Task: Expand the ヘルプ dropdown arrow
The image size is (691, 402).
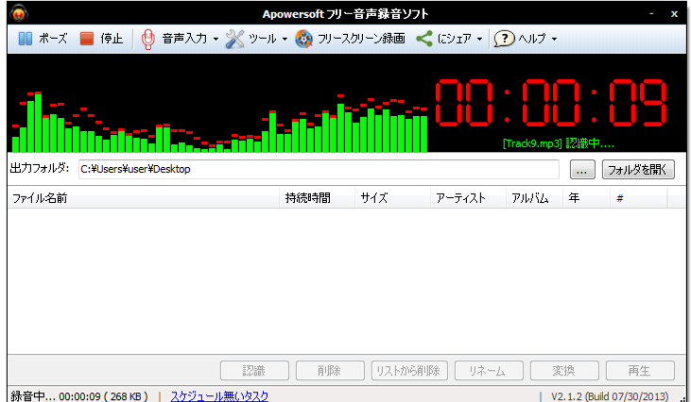Action: pos(554,39)
